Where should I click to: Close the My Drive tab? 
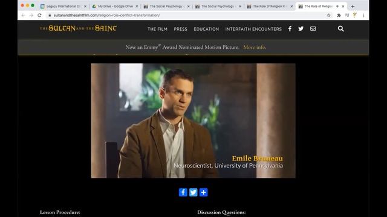point(137,7)
